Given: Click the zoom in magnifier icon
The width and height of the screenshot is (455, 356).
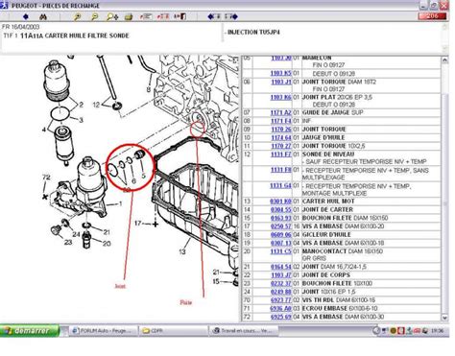Looking at the screenshot, I should click(77, 16).
